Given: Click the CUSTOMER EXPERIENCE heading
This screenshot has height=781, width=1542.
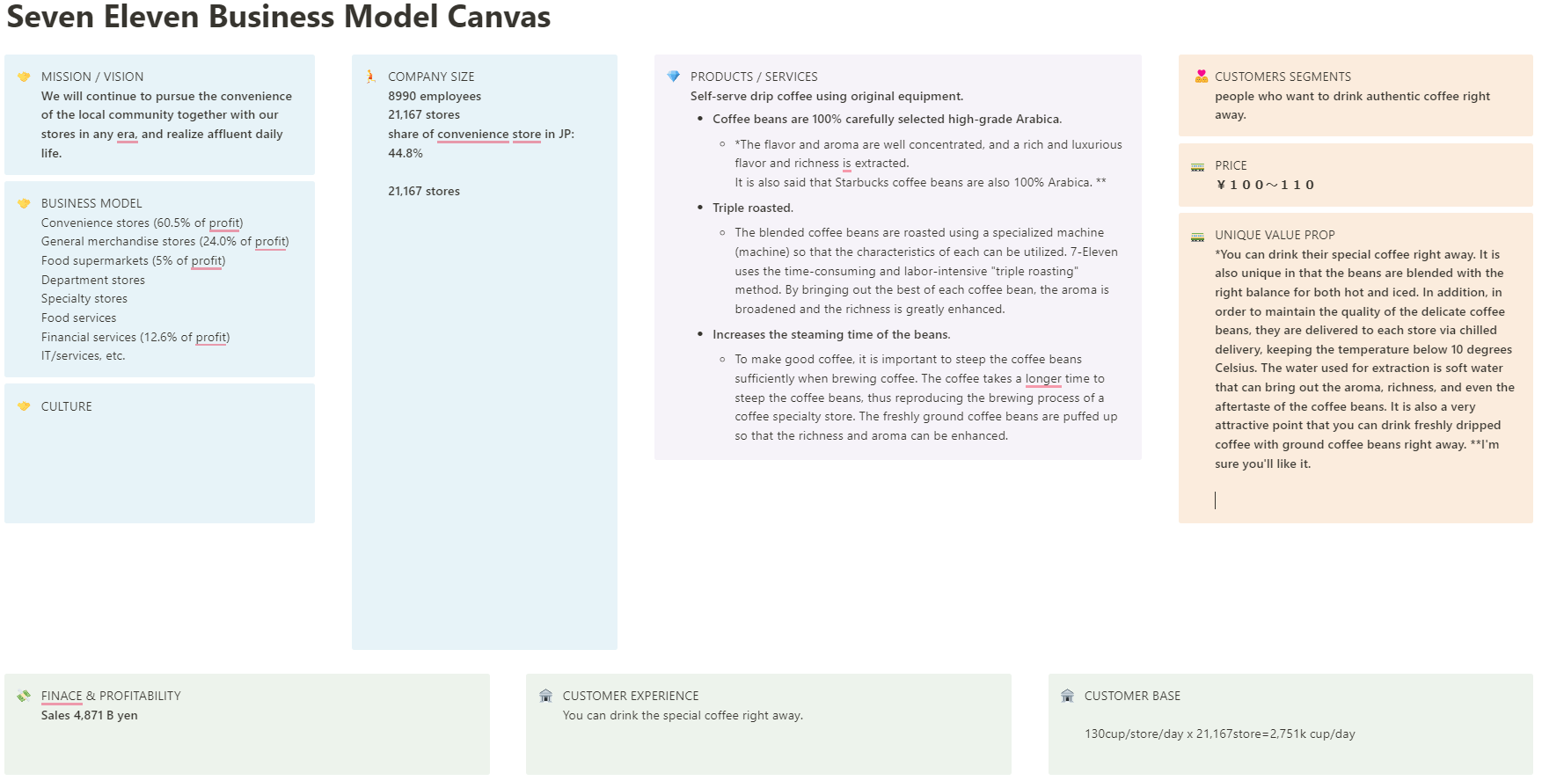Looking at the screenshot, I should [x=631, y=696].
